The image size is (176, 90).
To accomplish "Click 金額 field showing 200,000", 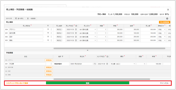I will pyautogui.click(x=132, y=37).
